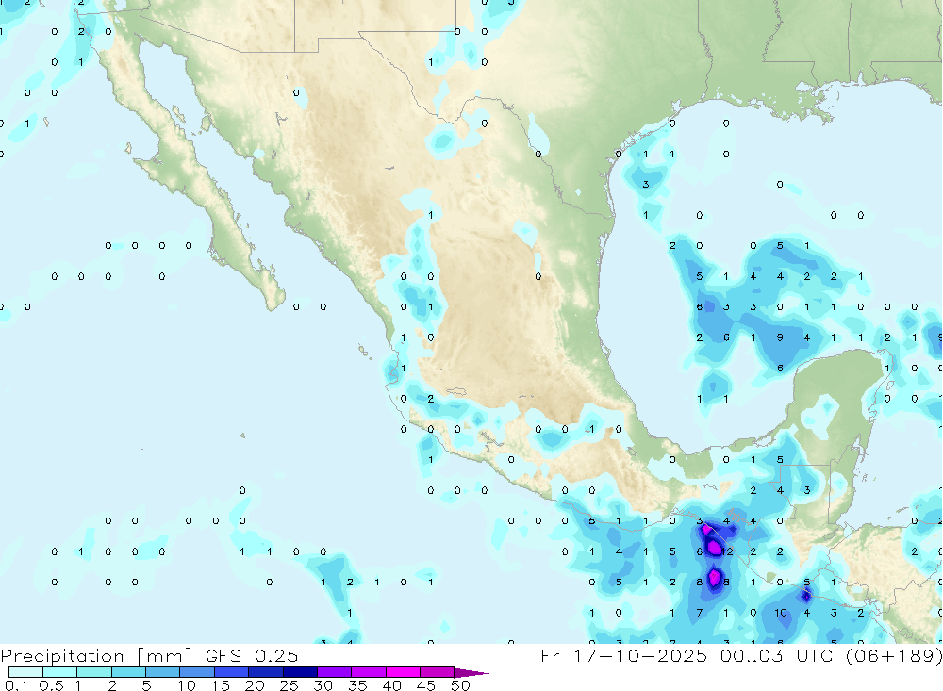Image resolution: width=943 pixels, height=691 pixels.
Task: Click the 0.1–0.5 mm lightest legend swatch
Action: click(25, 673)
